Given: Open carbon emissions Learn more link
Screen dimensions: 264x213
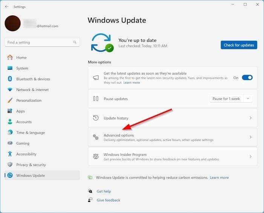Looking at the screenshot, I should coord(219,177).
